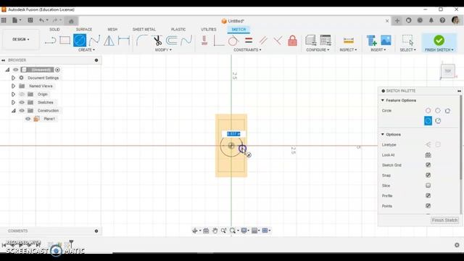Click the Insert Derive icon
Viewport: 464px width, 261px height.
click(371, 41)
